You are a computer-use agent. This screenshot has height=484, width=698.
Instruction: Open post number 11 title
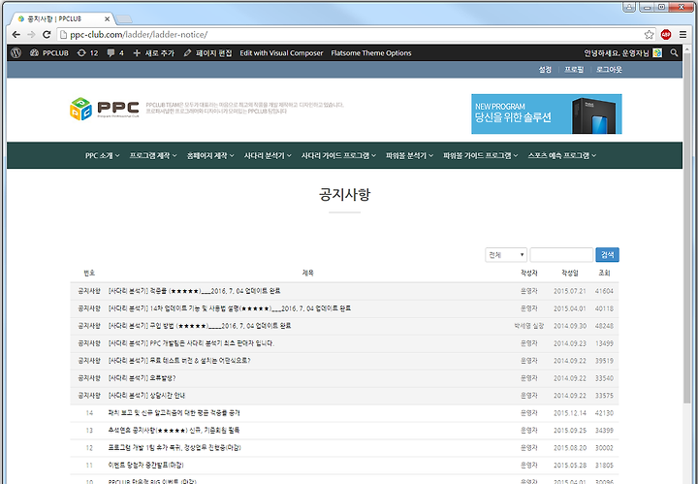tap(146, 465)
